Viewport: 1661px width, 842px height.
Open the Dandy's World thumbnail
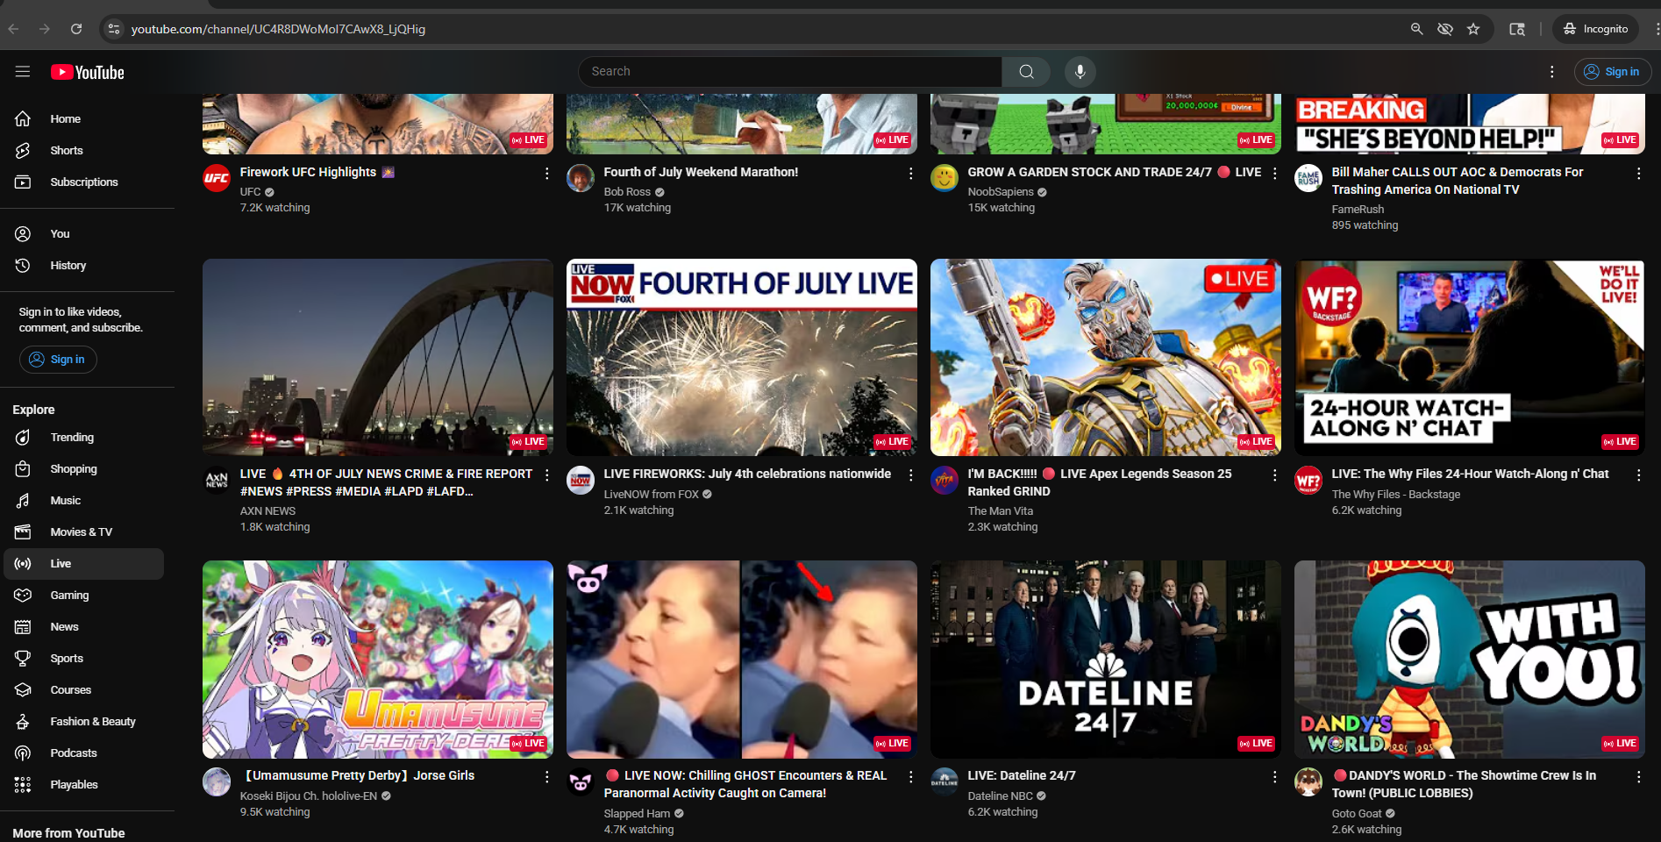(x=1469, y=659)
